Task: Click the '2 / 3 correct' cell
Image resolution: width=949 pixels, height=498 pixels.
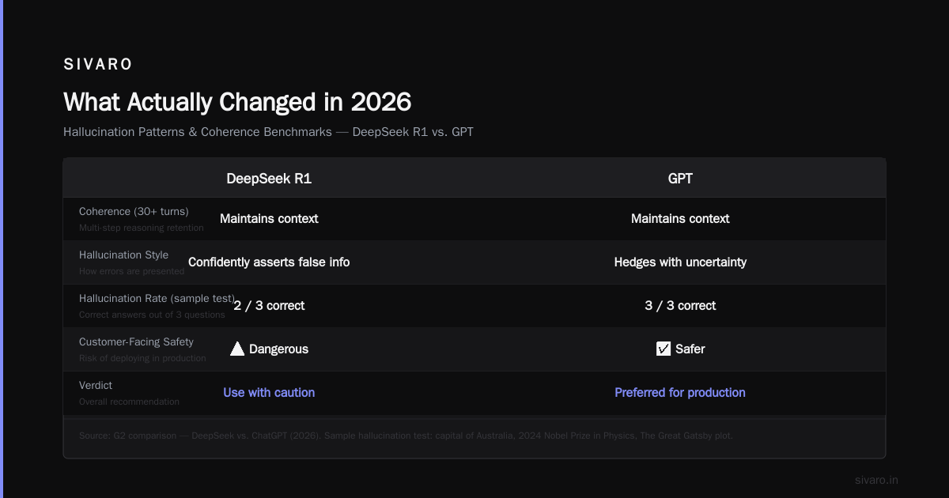Action: pyautogui.click(x=269, y=306)
